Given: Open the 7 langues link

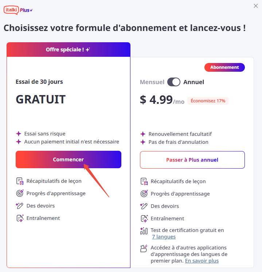Looking at the screenshot, I should (164, 237).
